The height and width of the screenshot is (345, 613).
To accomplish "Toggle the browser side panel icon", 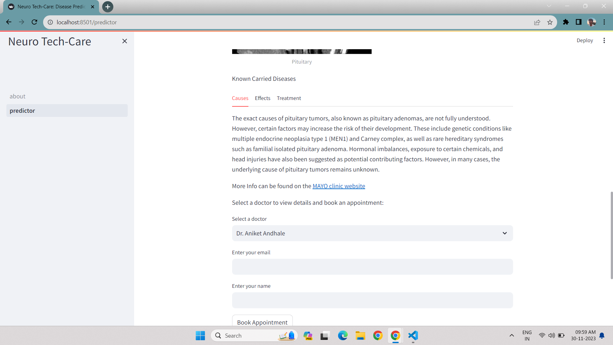I will tap(579, 22).
